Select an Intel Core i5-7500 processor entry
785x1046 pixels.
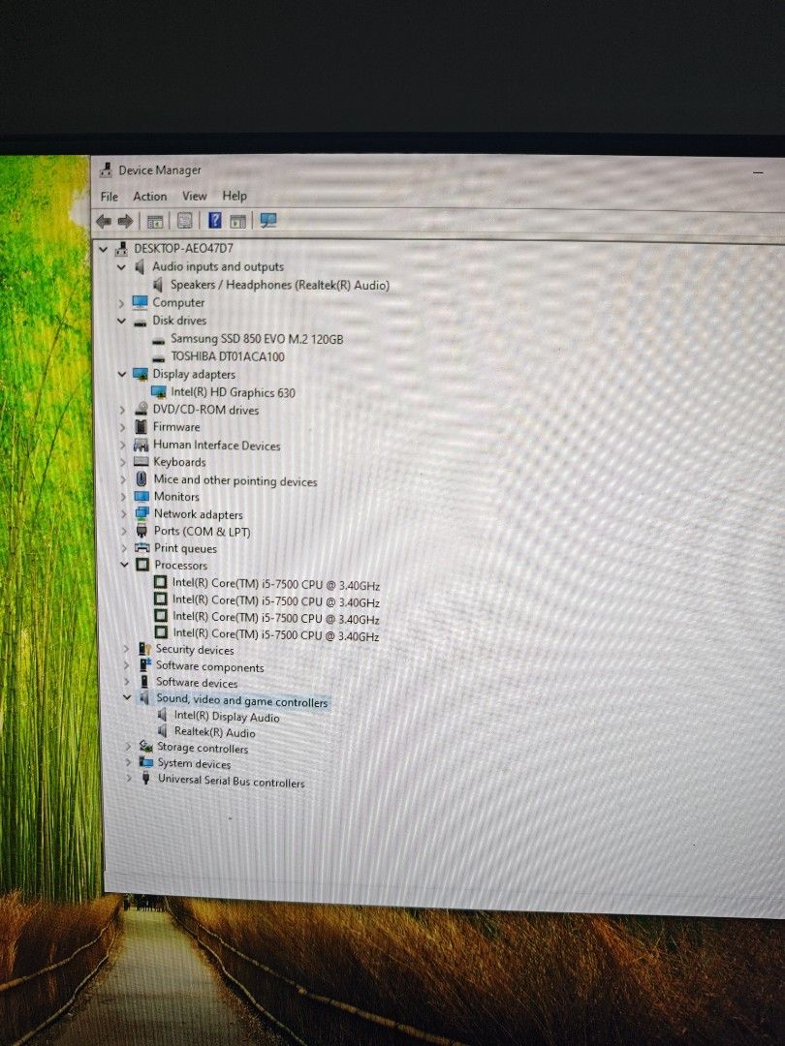point(276,584)
